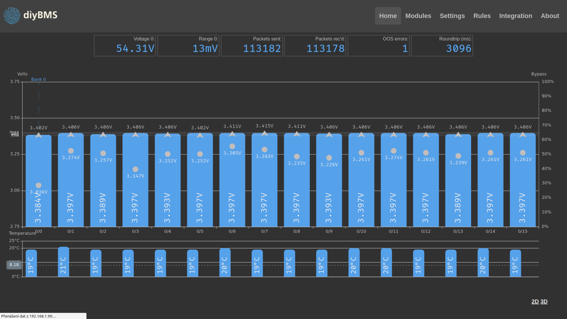This screenshot has height=319, width=567.
Task: Switch the graph to 3D view
Action: (x=544, y=302)
